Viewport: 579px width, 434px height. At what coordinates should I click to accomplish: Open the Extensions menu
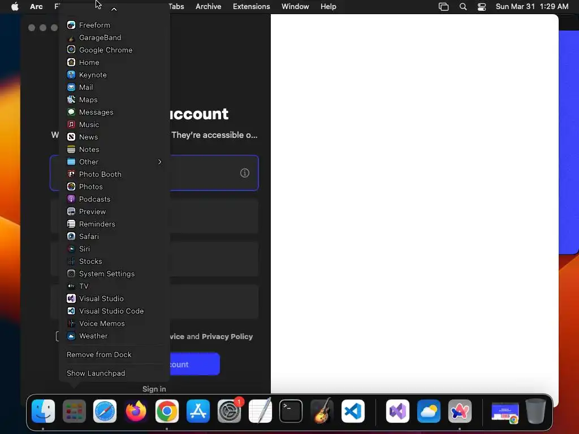coord(252,7)
